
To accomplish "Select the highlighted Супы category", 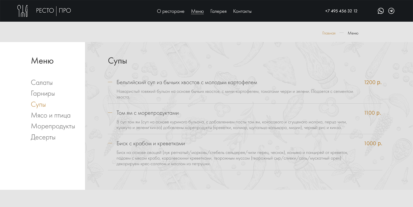I will (38, 104).
